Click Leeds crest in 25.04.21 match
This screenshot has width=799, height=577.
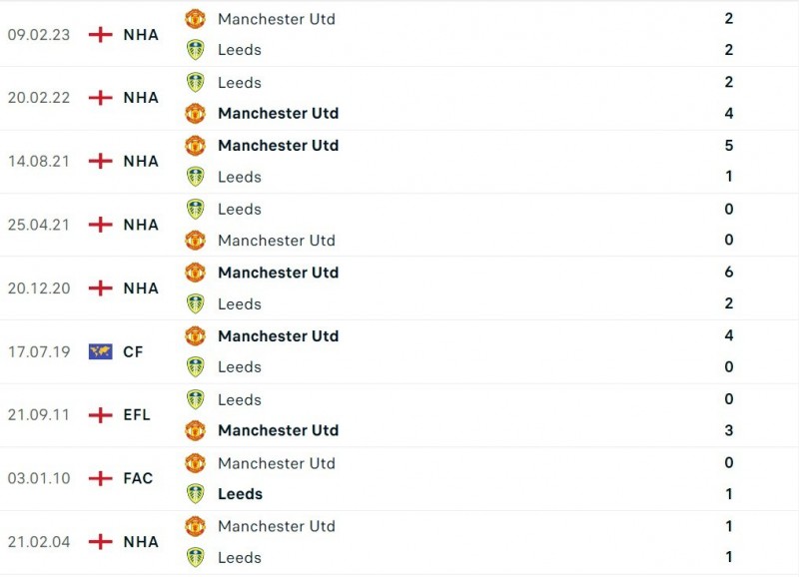[195, 210]
